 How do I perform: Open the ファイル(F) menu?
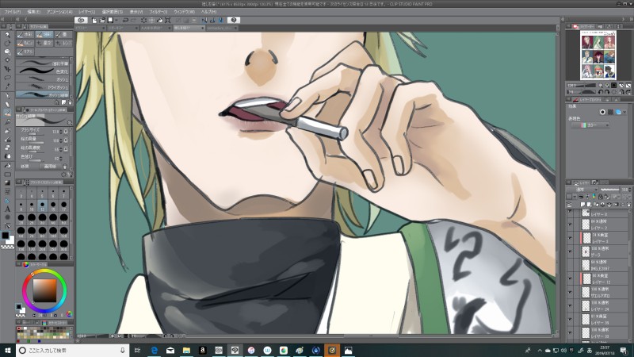[x=13, y=12]
